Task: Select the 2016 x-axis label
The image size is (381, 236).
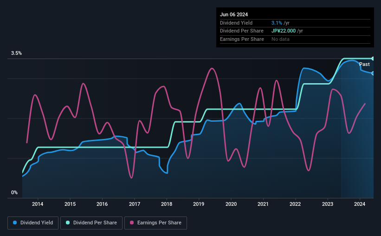Action: (102, 204)
